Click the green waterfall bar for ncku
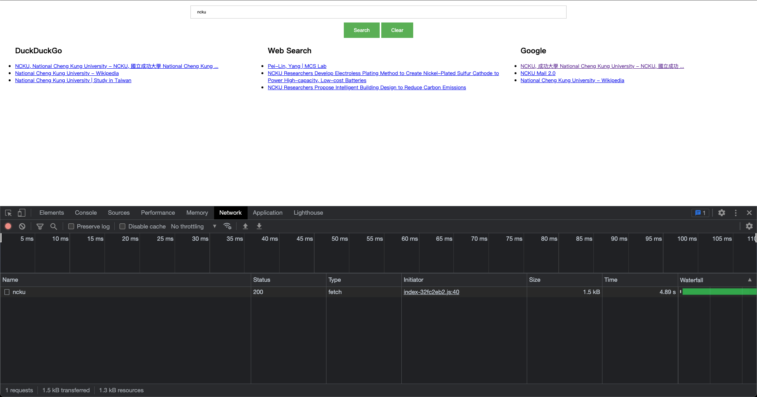 [x=720, y=292]
